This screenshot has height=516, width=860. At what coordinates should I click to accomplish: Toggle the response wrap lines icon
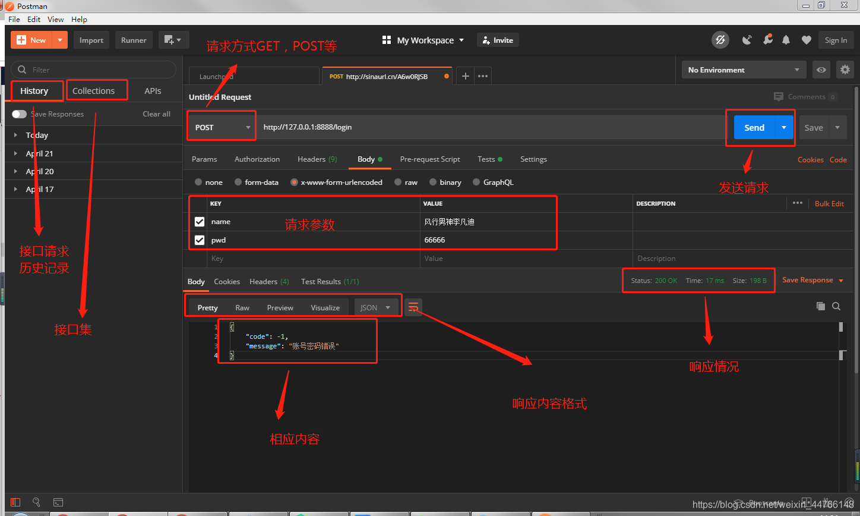tap(413, 307)
